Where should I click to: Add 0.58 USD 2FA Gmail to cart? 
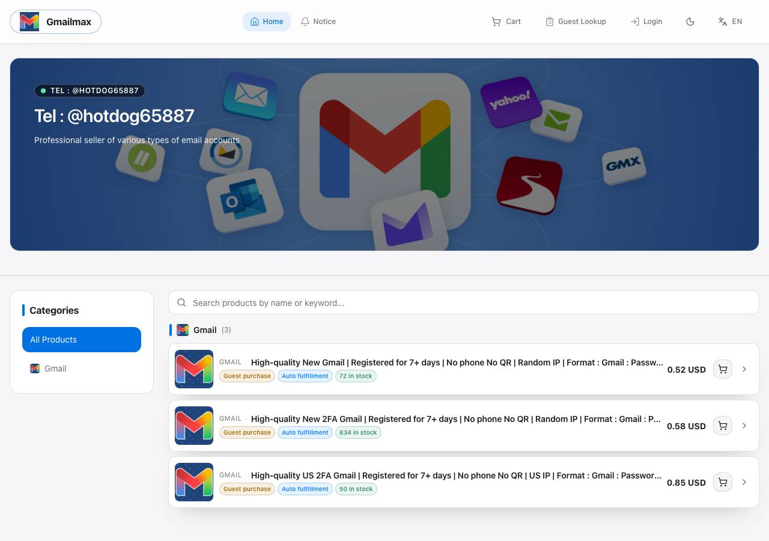pyautogui.click(x=723, y=426)
